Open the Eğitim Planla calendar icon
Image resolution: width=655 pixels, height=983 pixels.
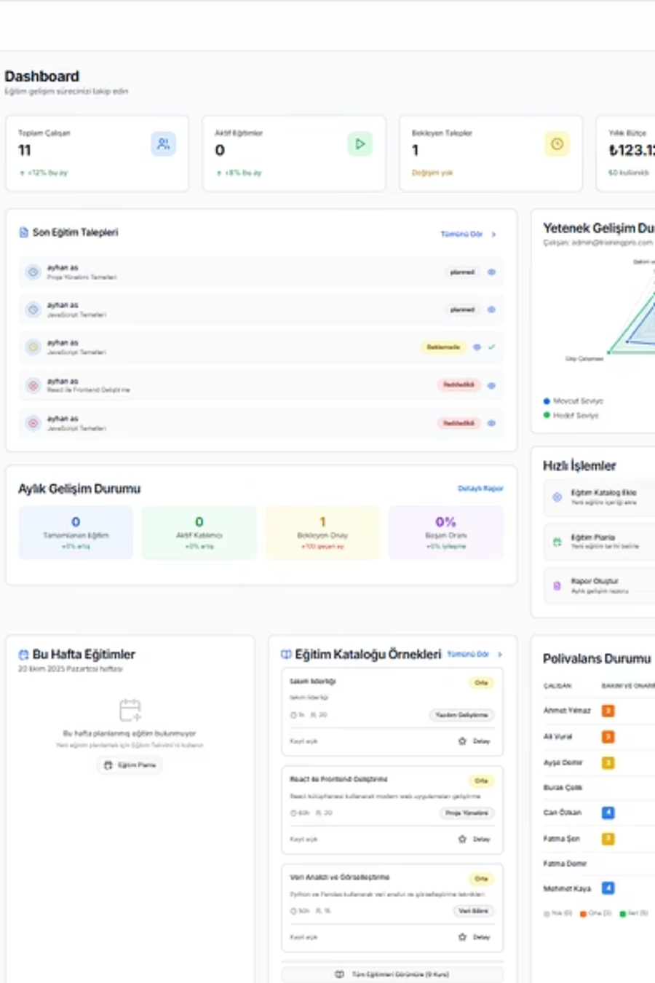555,542
